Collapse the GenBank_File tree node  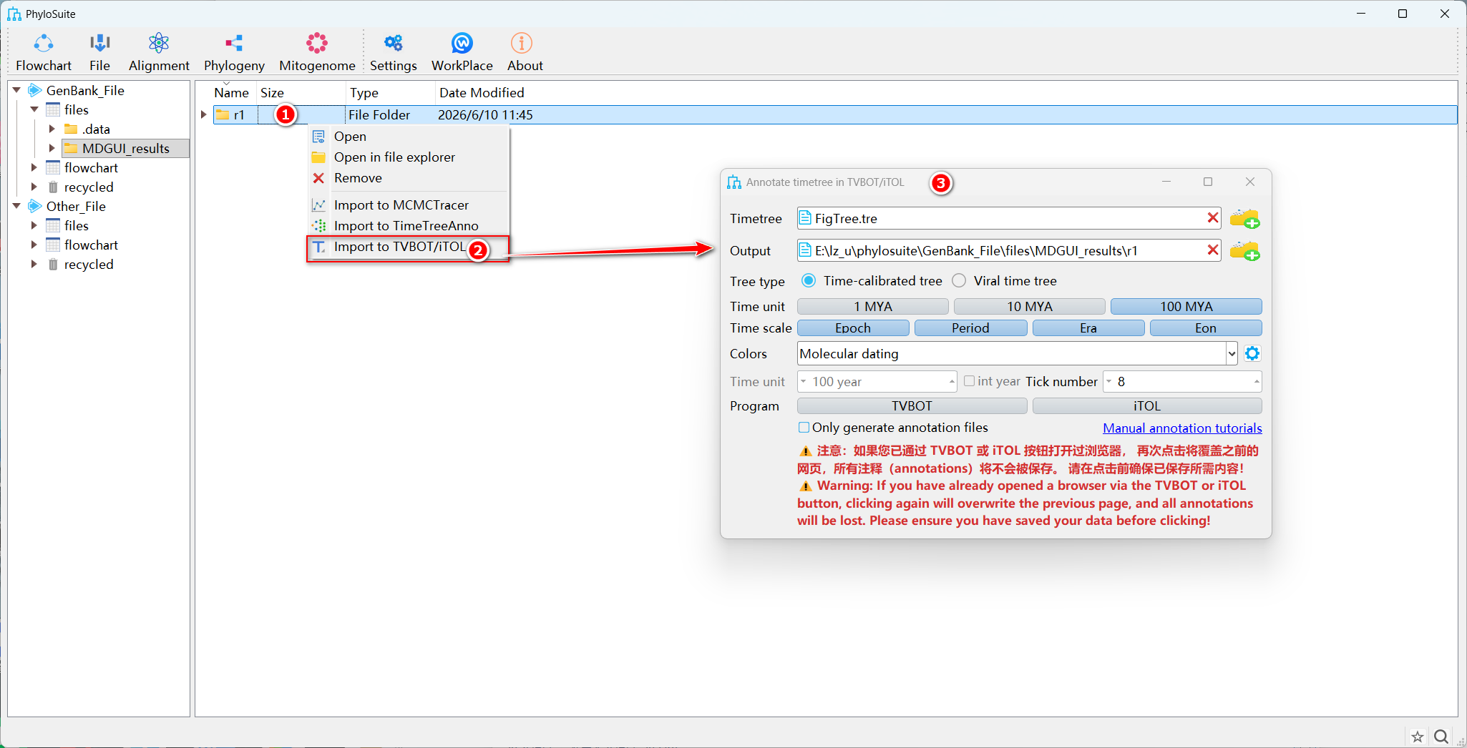[x=16, y=90]
